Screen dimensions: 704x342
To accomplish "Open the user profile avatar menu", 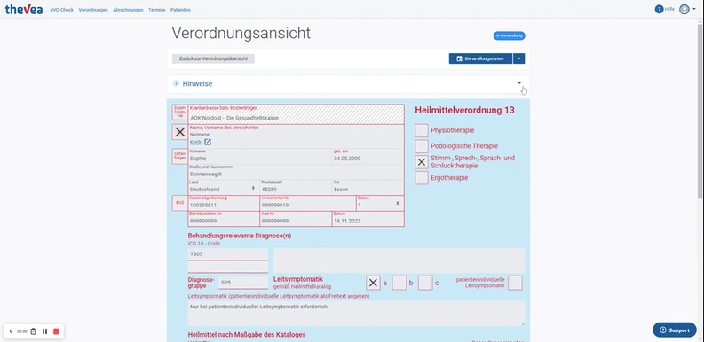I will [x=684, y=10].
